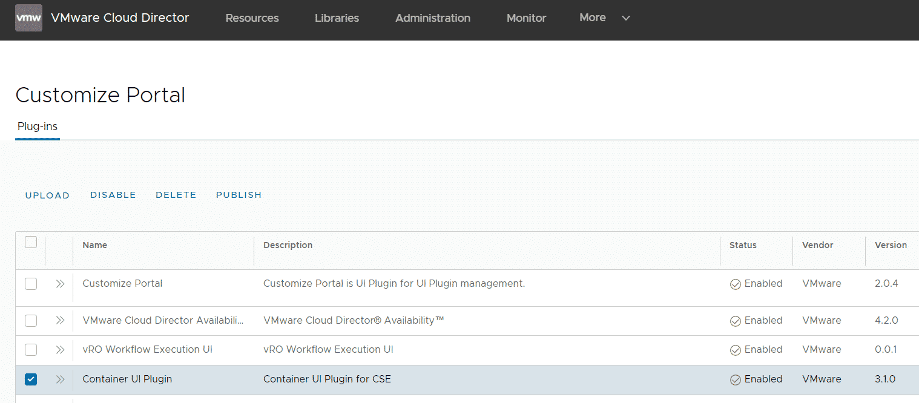The height and width of the screenshot is (403, 919).
Task: Click 'VMware Cloud Director® Availability™' description
Action: pos(354,320)
